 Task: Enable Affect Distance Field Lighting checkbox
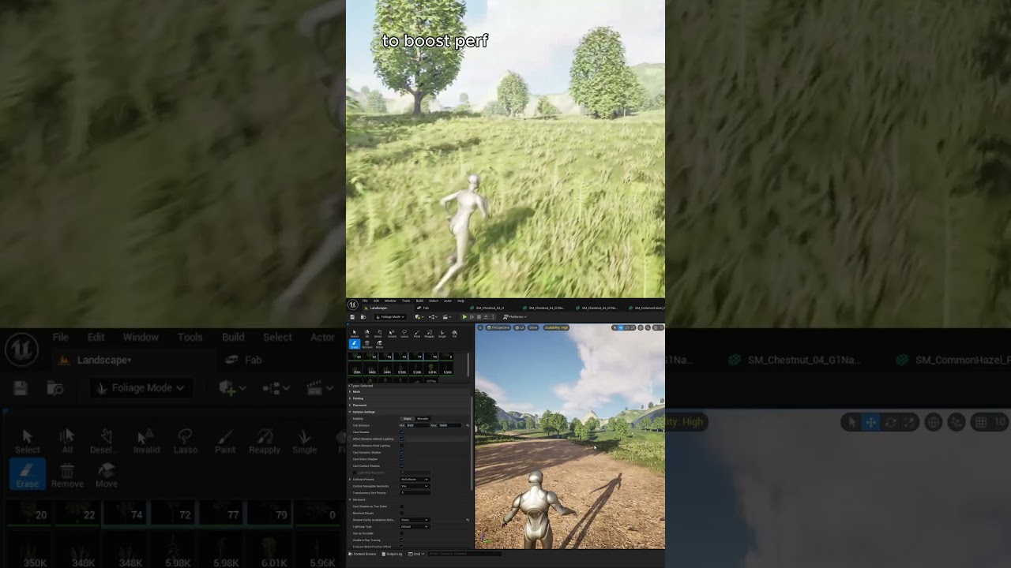402,446
